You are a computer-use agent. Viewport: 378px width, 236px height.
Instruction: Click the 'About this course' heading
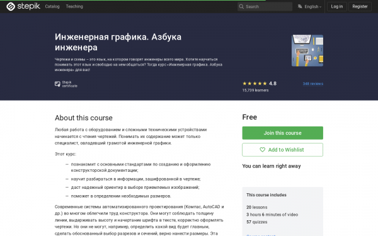[x=84, y=118]
